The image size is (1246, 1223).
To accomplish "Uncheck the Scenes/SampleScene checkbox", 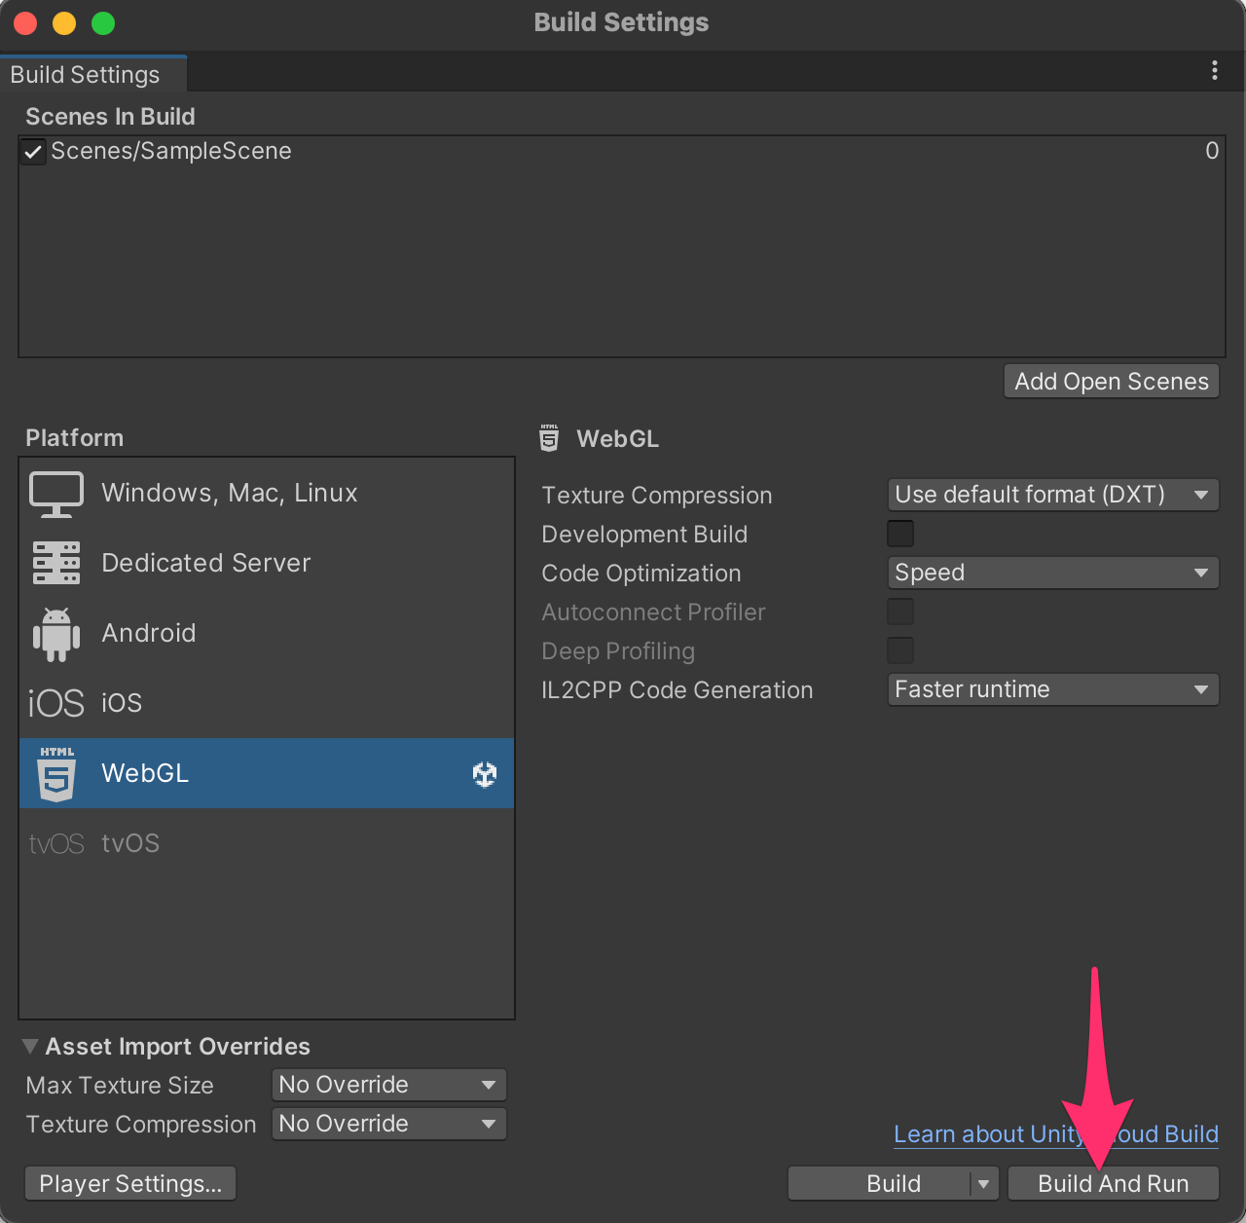I will (33, 151).
